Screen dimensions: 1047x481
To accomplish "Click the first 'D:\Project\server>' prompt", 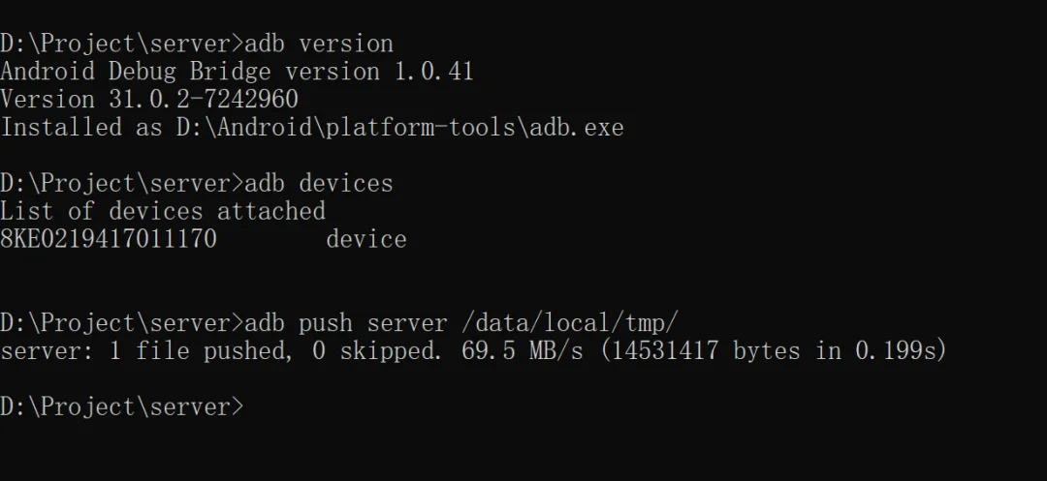I will (122, 44).
